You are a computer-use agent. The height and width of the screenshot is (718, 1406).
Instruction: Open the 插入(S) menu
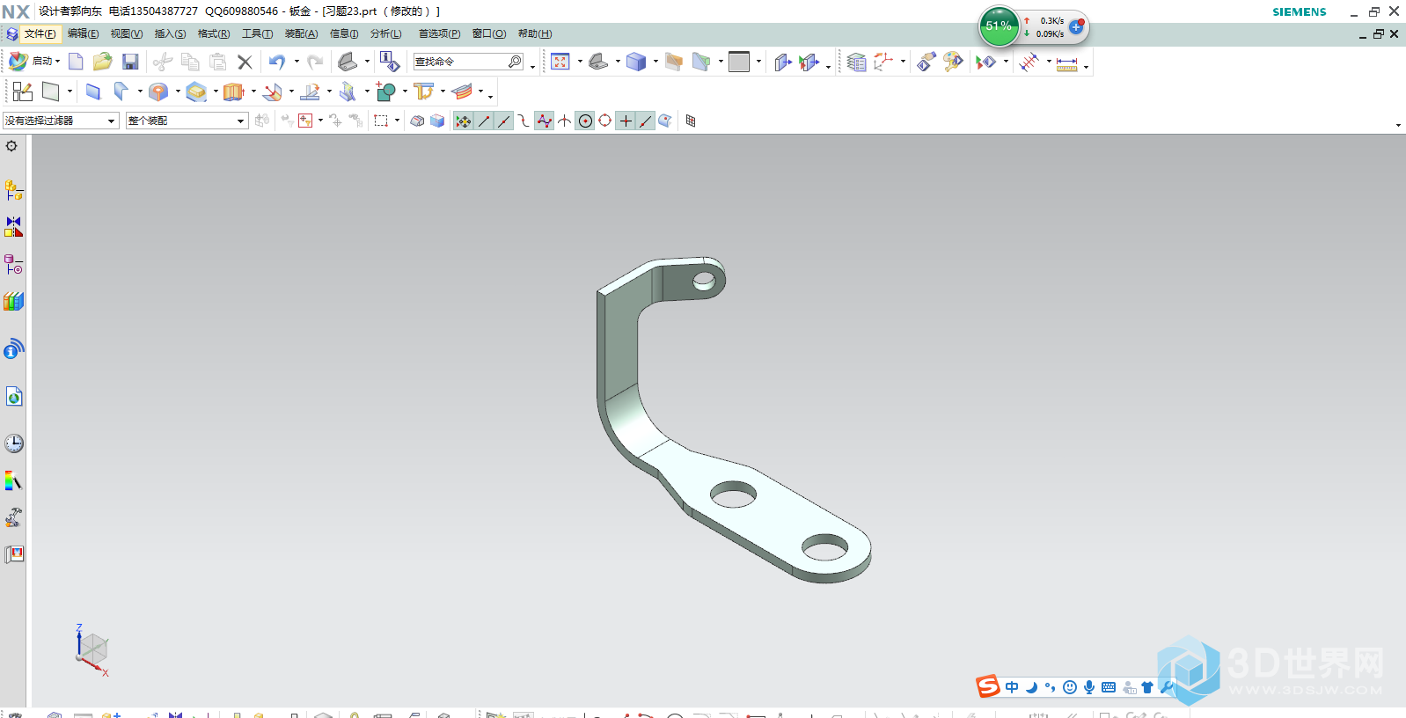(170, 34)
